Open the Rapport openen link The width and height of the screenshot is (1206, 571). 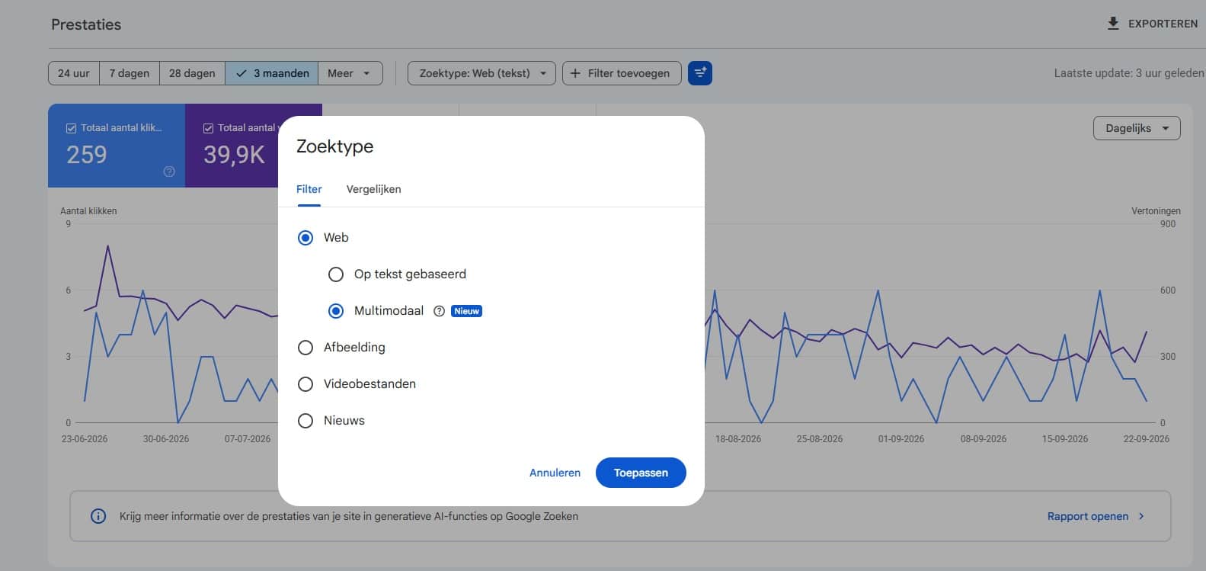pos(1096,516)
